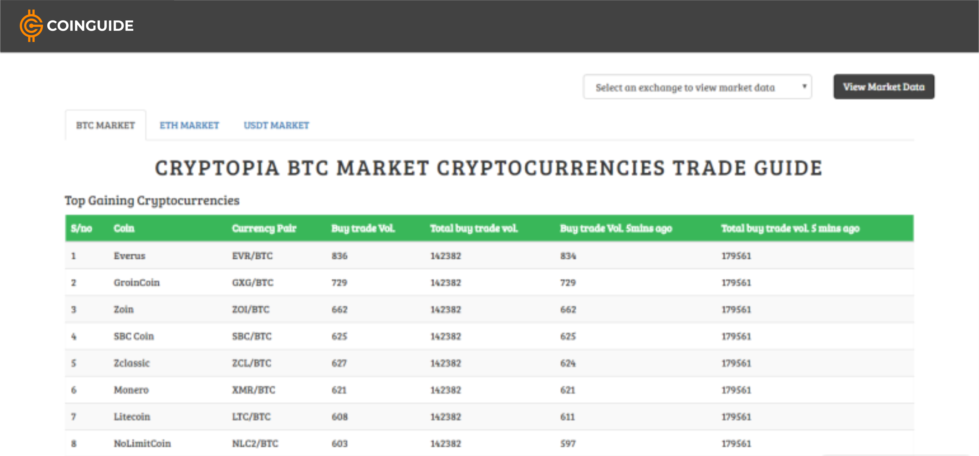This screenshot has height=456, width=979.
Task: Click the Coin column header
Action: click(x=124, y=228)
